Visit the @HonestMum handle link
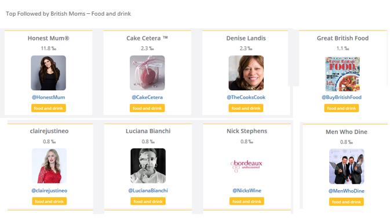Screen dimensions: 390x218 49,97
